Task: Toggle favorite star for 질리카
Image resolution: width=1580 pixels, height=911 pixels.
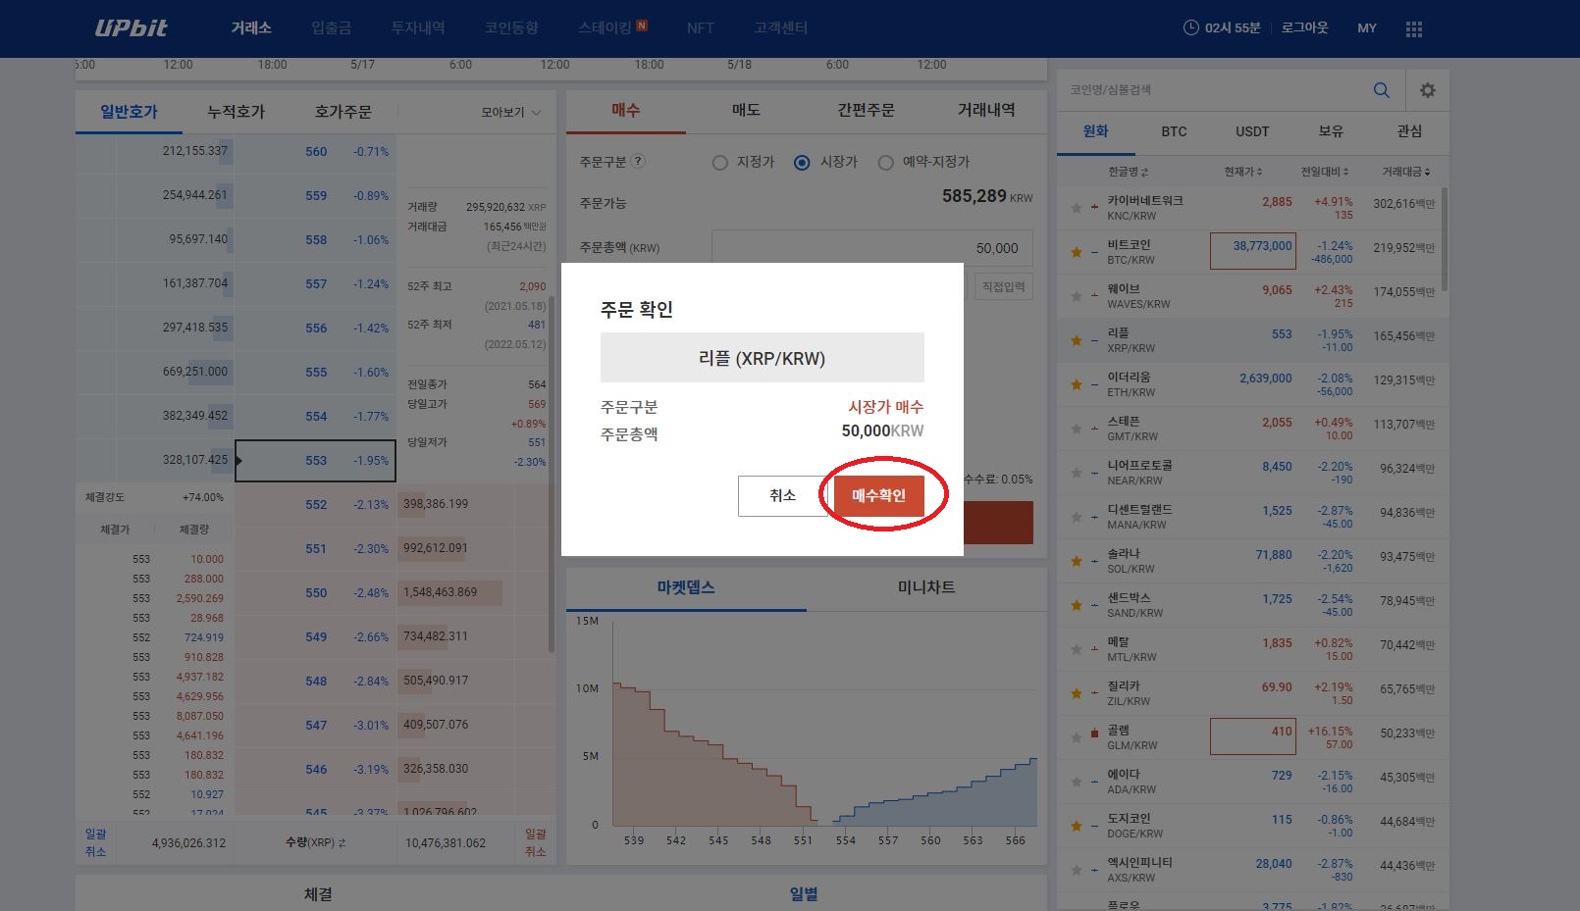Action: click(1077, 693)
